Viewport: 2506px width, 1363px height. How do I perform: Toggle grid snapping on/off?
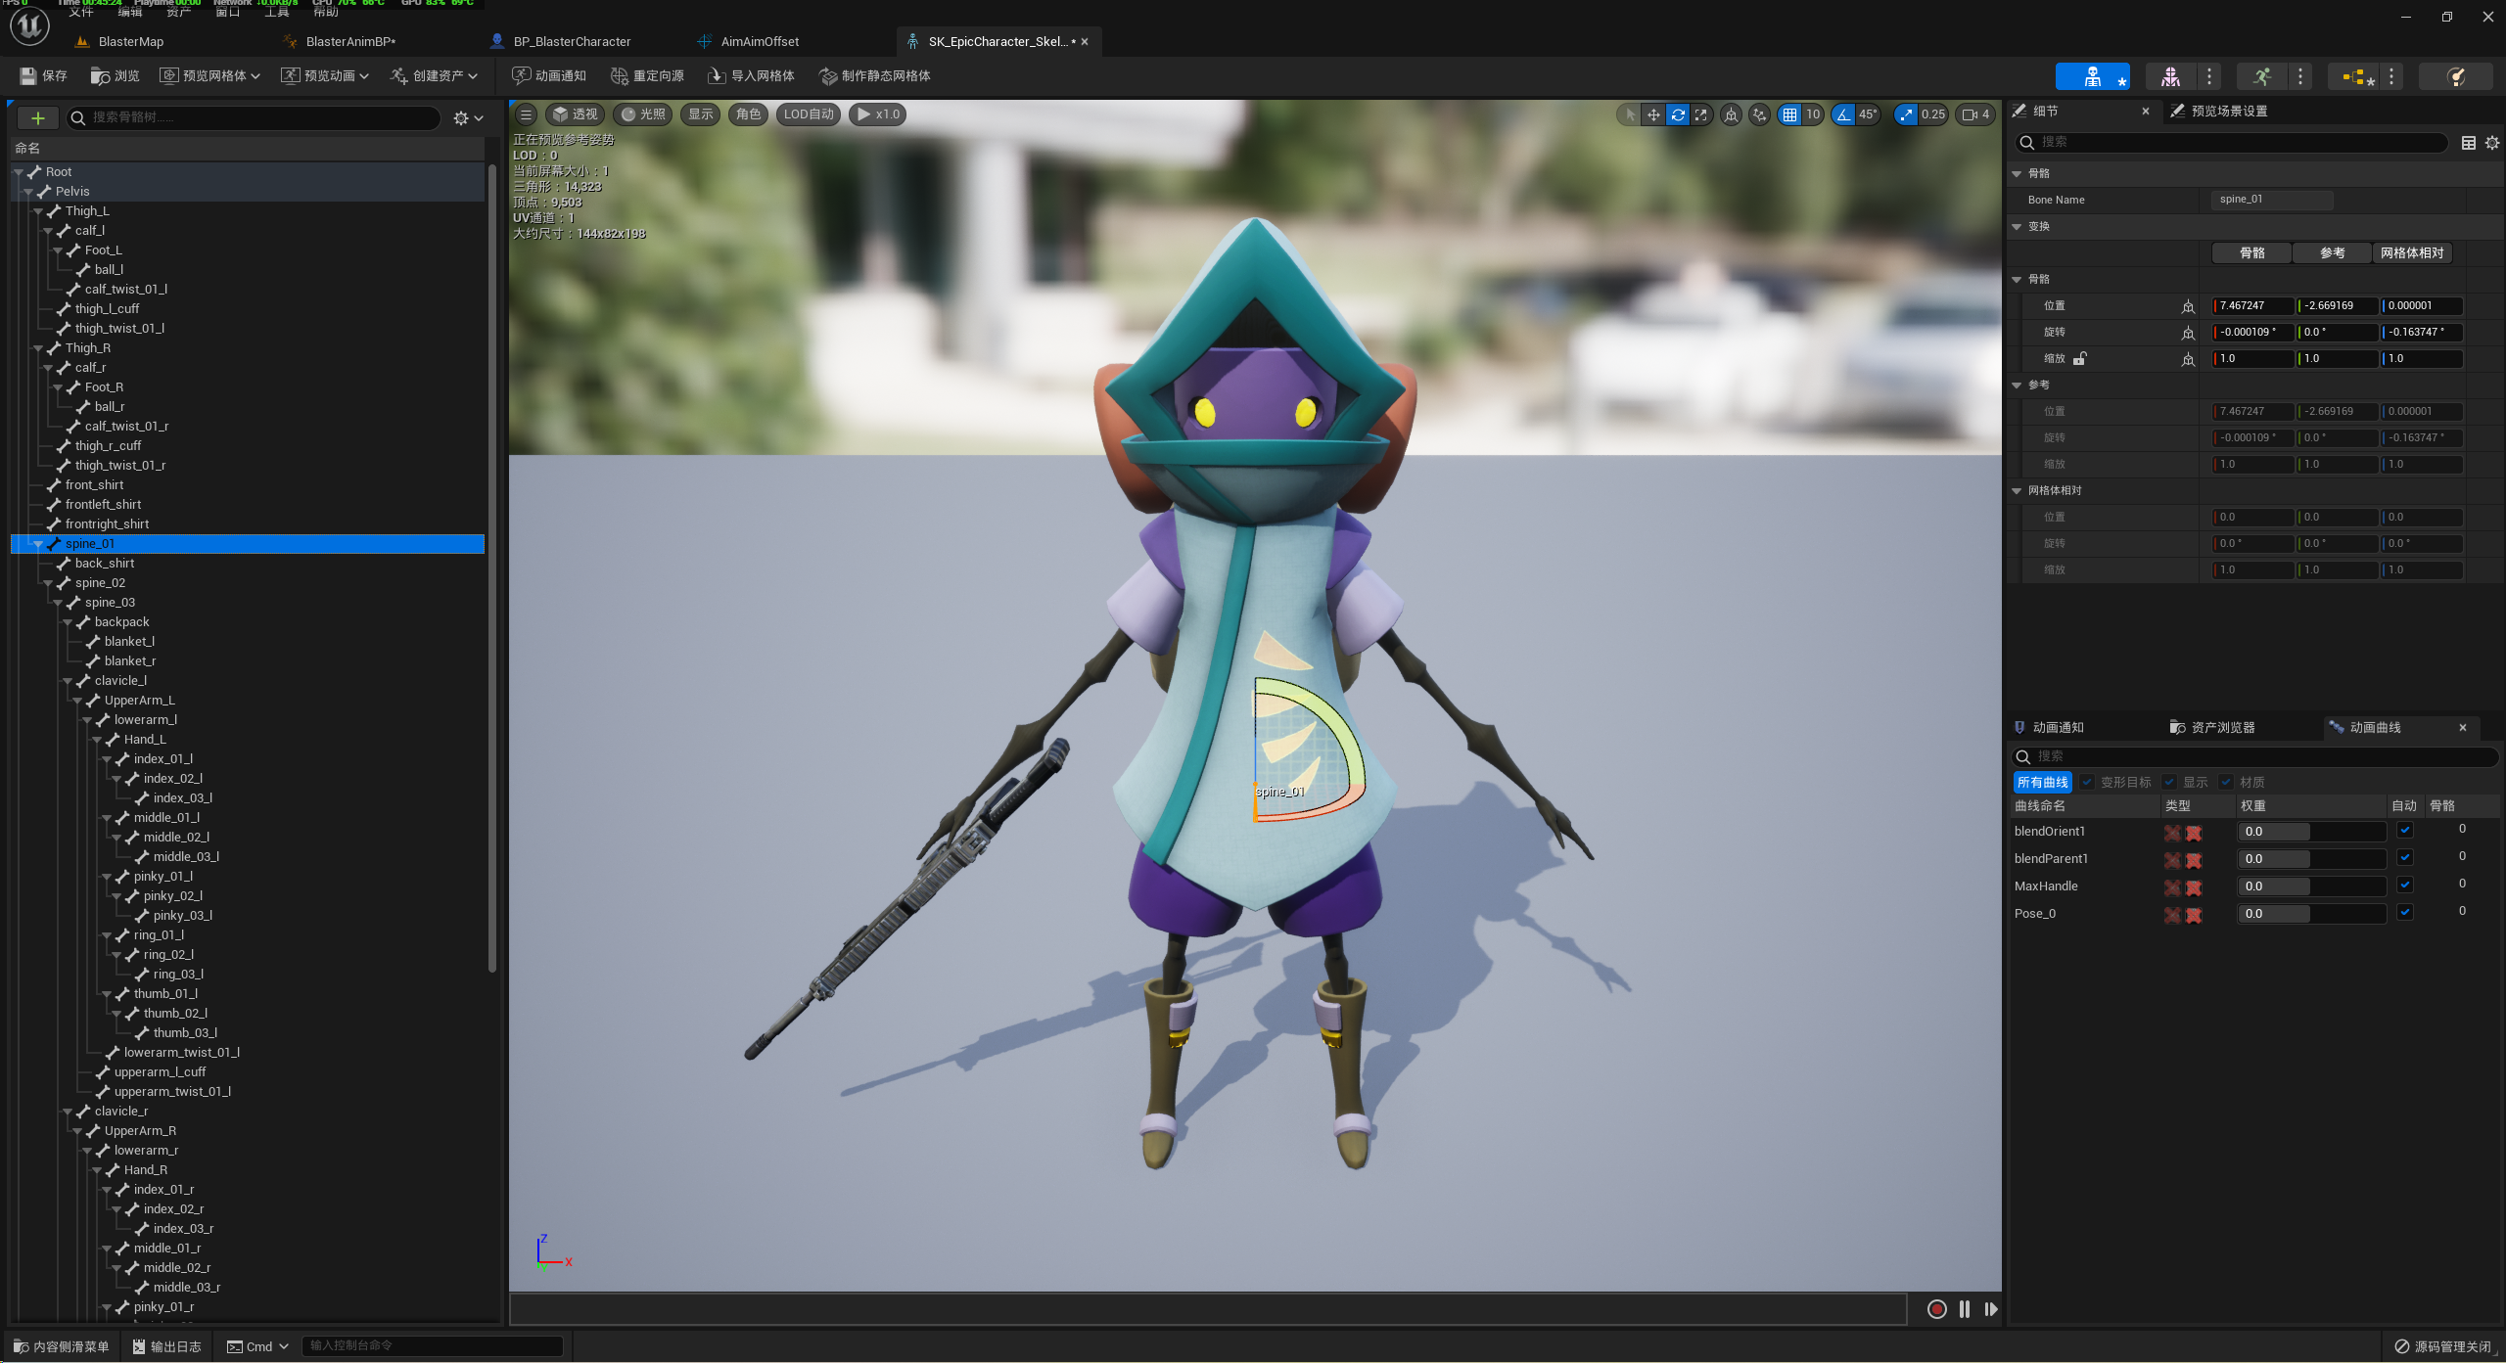pos(1789,114)
